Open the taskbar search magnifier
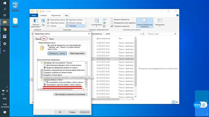The image size is (209, 117). coord(5,9)
